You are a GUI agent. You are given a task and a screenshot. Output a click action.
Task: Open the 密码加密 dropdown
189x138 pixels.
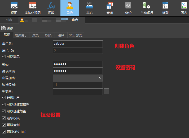pyautogui.click(x=78, y=78)
